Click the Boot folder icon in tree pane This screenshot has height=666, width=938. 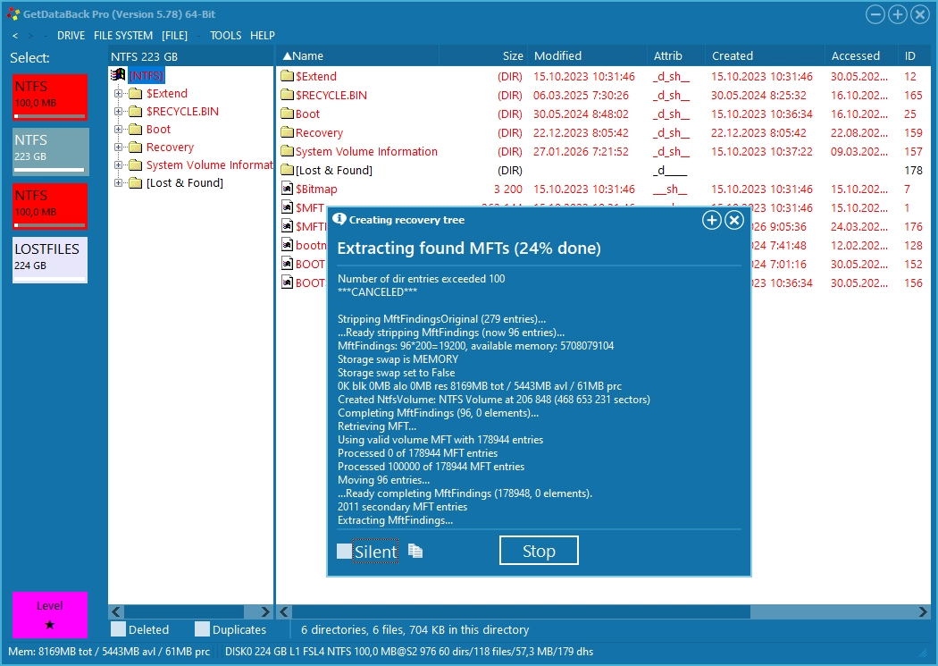pos(136,130)
